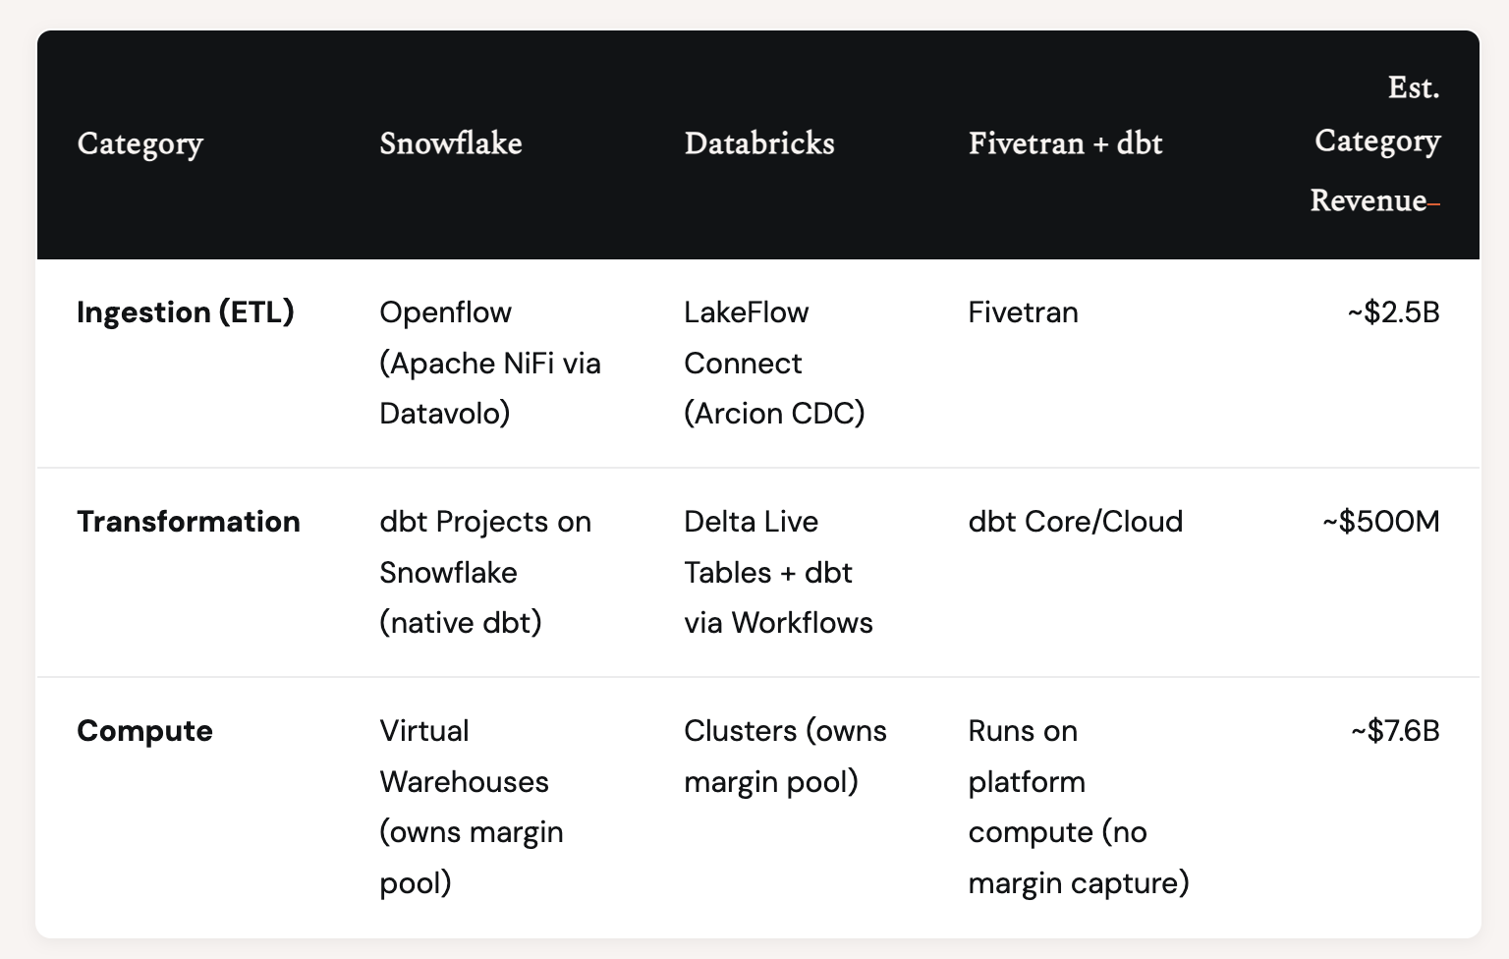Select the Ingestion (ETL) row label

186,312
